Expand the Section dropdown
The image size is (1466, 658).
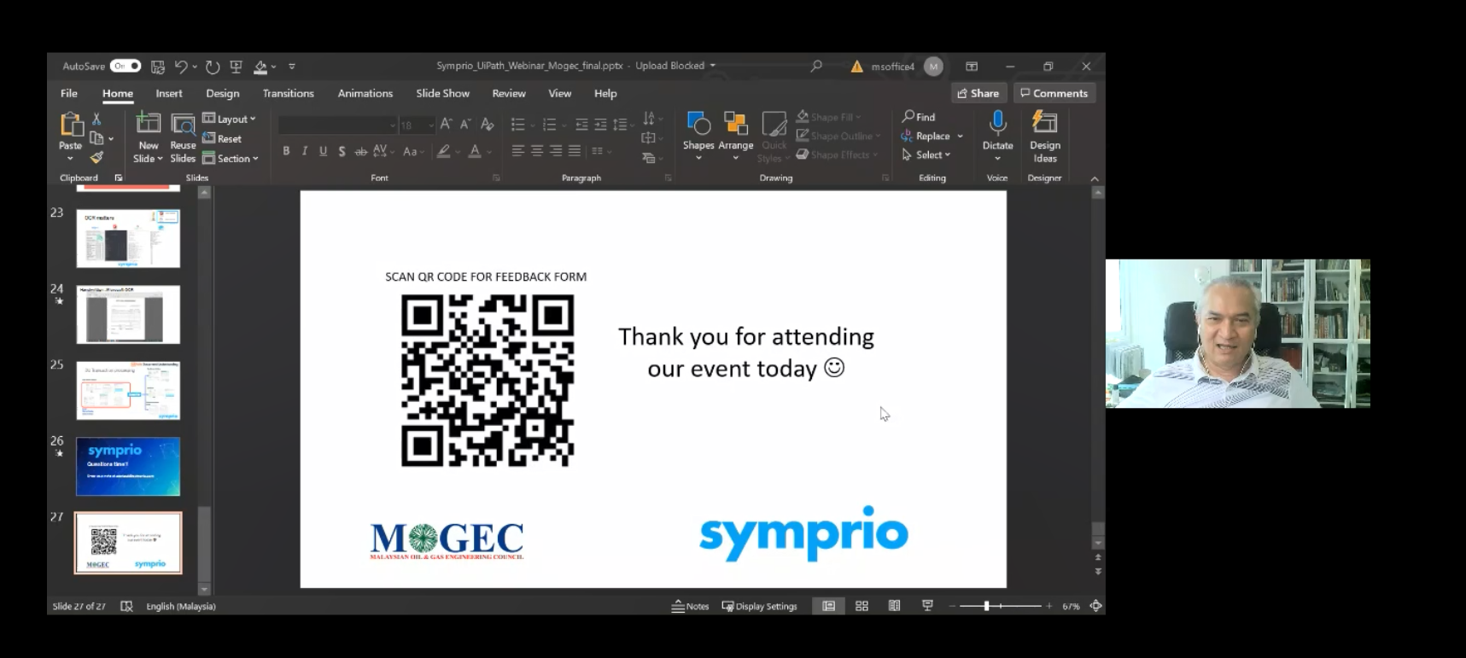[x=231, y=158]
